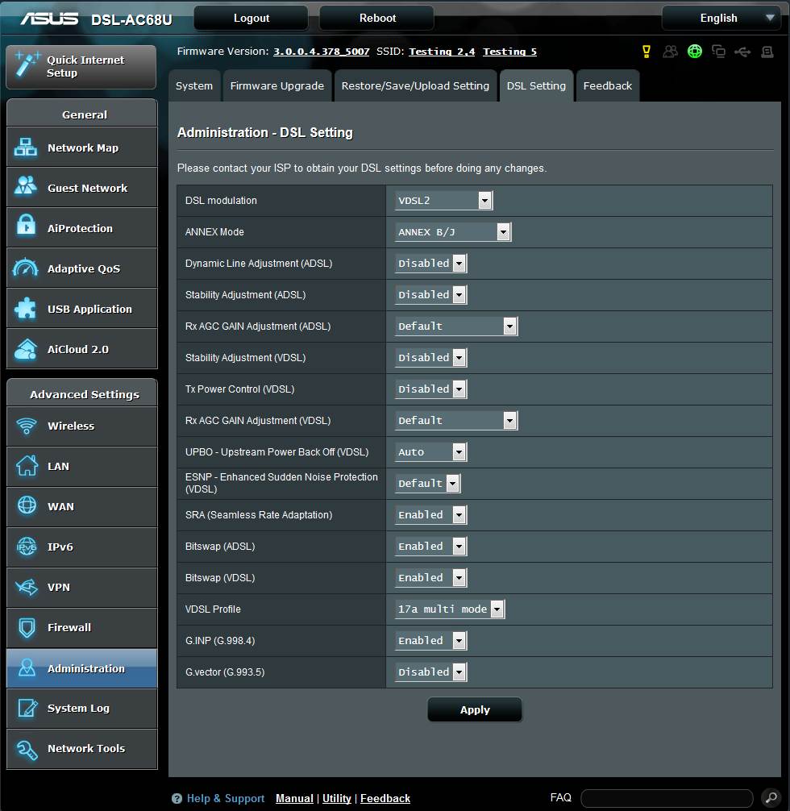Screen dimensions: 790x811
Task: Open the ANNEX Mode dropdown
Action: pyautogui.click(x=453, y=231)
